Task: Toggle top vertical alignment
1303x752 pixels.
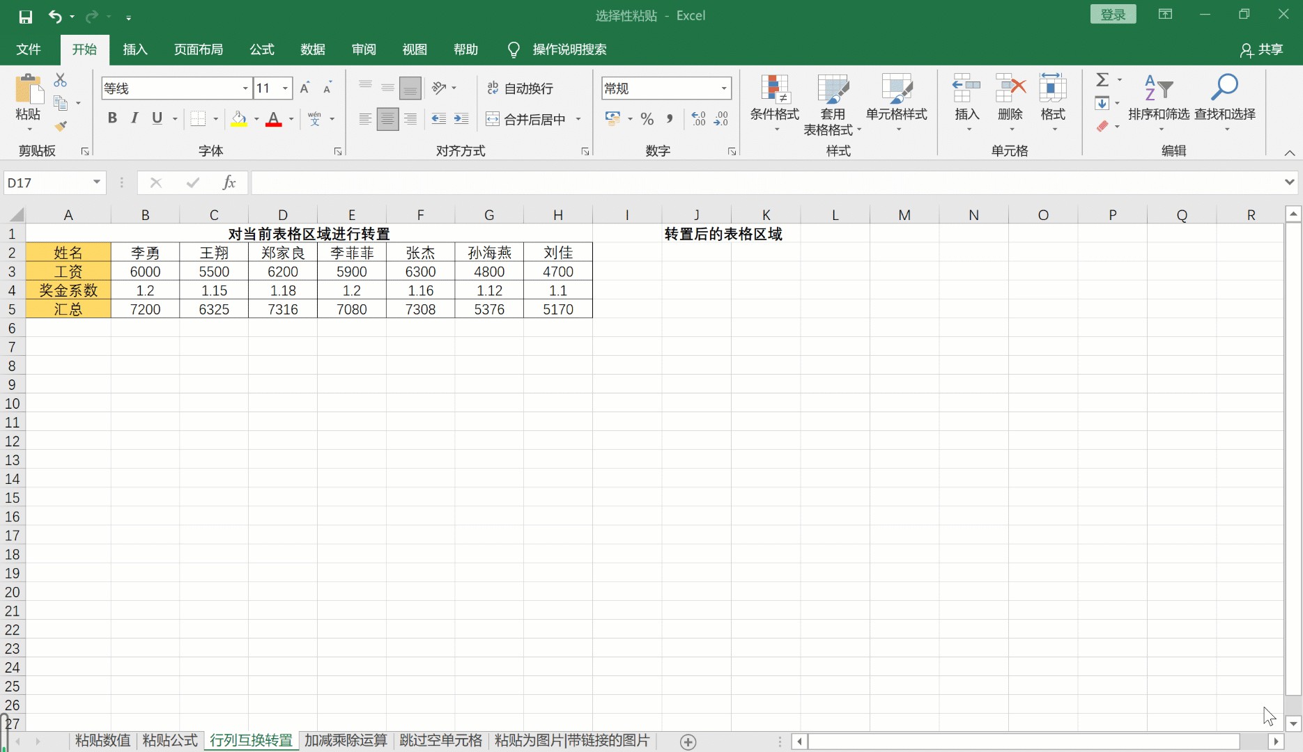Action: 365,88
